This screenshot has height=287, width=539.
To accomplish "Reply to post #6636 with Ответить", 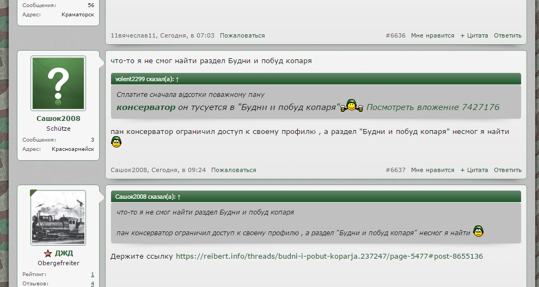I will [x=508, y=36].
